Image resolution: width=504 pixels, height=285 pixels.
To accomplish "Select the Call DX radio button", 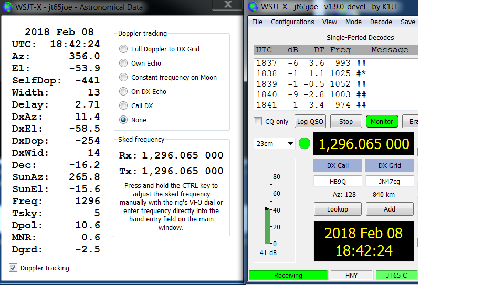I will click(123, 105).
